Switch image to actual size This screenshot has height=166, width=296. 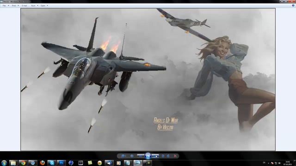[132, 156]
